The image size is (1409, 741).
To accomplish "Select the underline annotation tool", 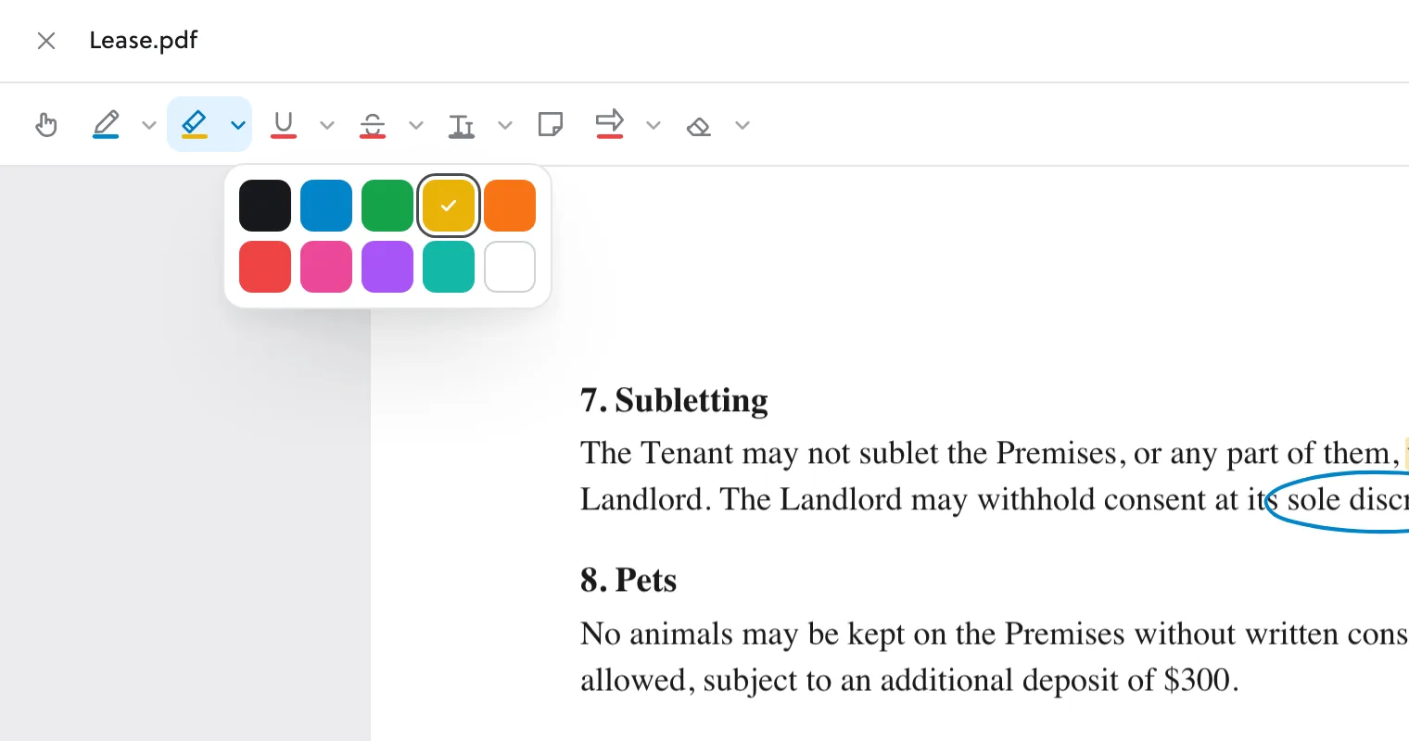I will pos(284,125).
